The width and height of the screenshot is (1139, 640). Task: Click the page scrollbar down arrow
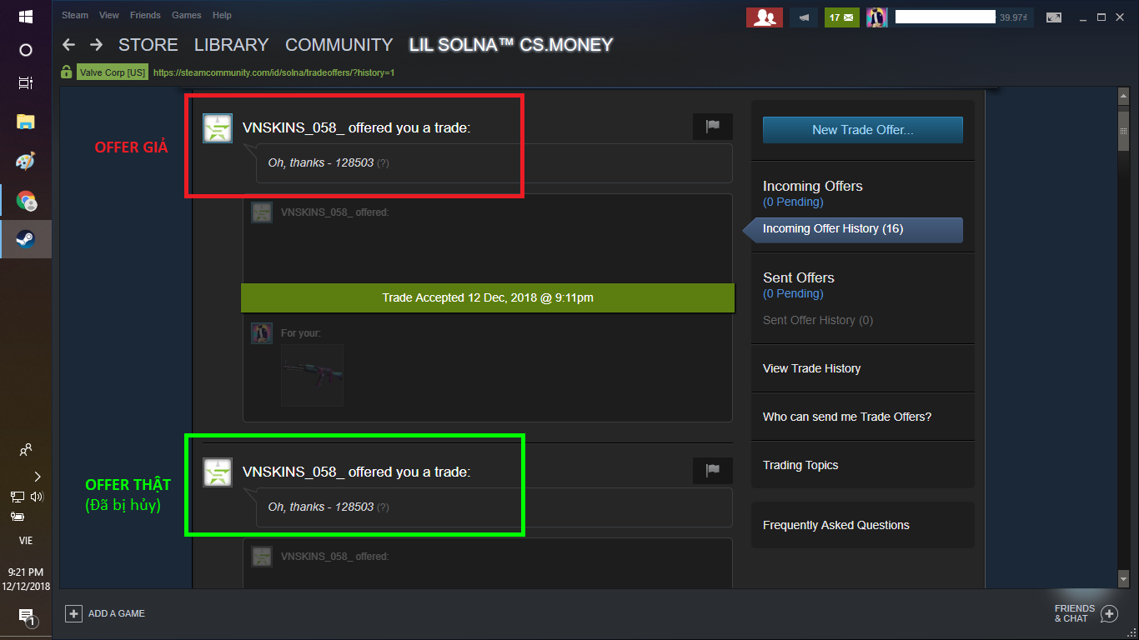(1123, 578)
